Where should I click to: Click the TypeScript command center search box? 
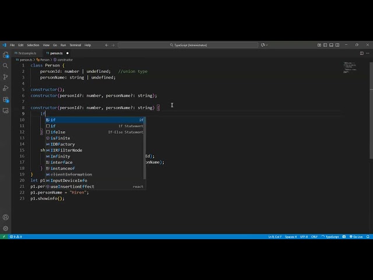point(188,45)
